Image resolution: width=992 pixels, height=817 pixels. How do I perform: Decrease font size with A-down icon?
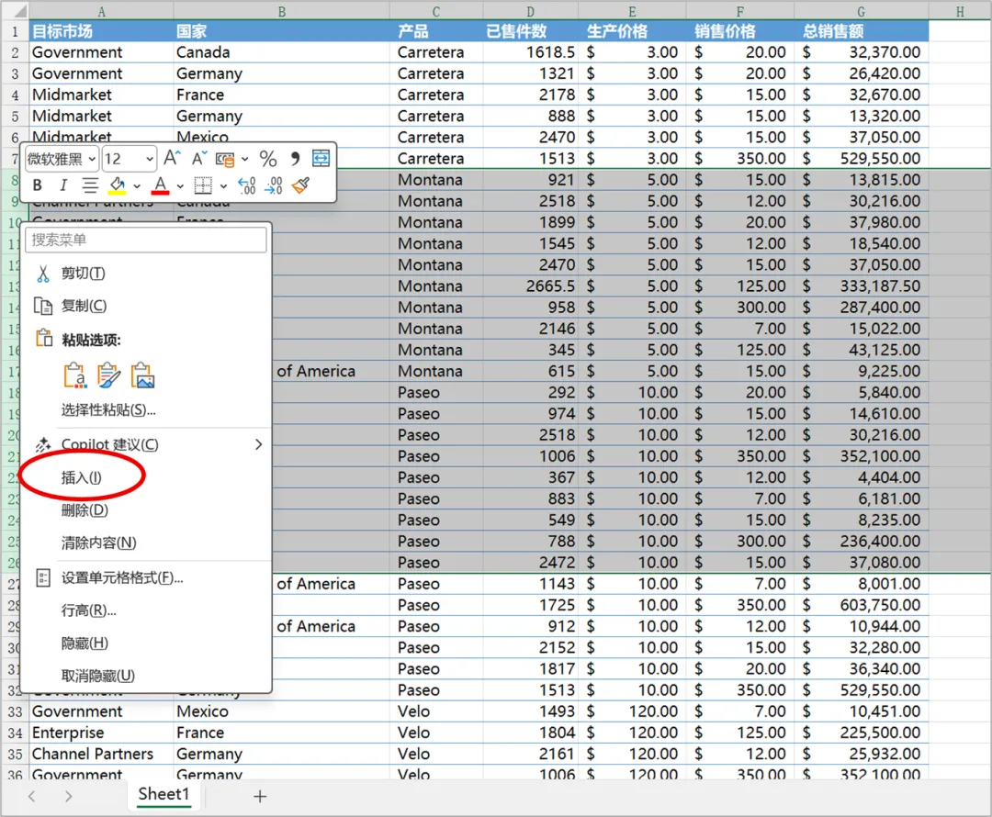pyautogui.click(x=199, y=158)
